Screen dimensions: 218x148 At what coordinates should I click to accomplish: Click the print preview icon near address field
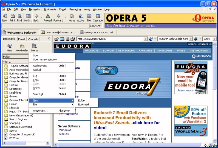click(73, 39)
